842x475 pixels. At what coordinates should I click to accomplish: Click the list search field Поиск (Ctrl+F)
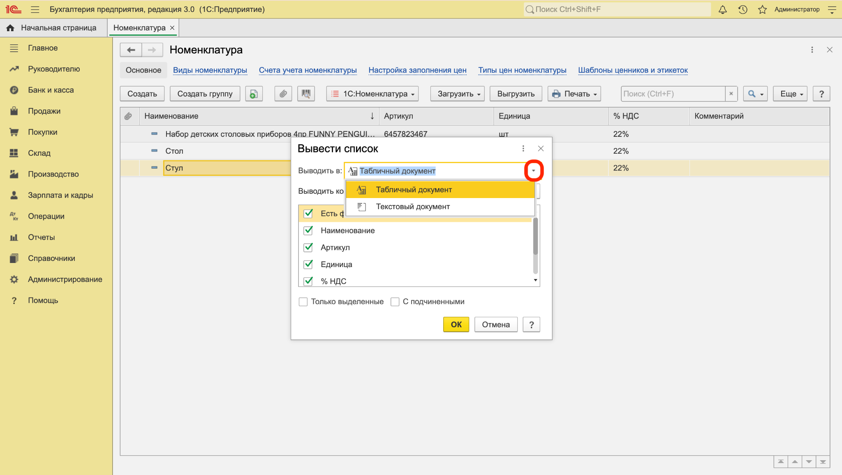pos(673,94)
